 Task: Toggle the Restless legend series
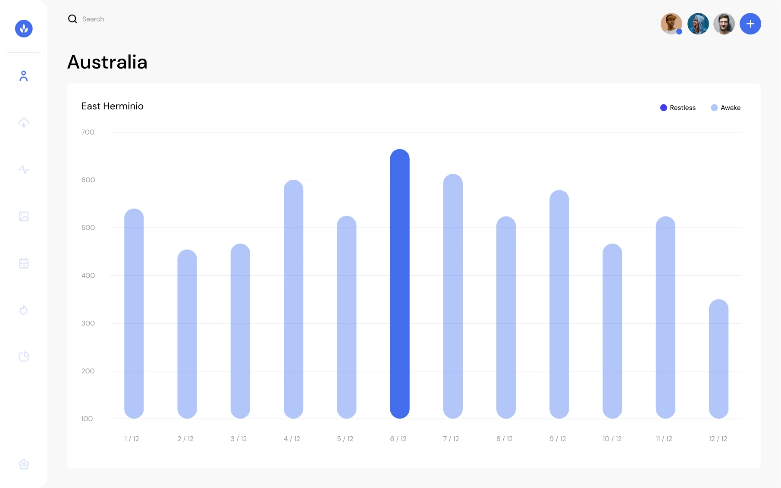678,108
